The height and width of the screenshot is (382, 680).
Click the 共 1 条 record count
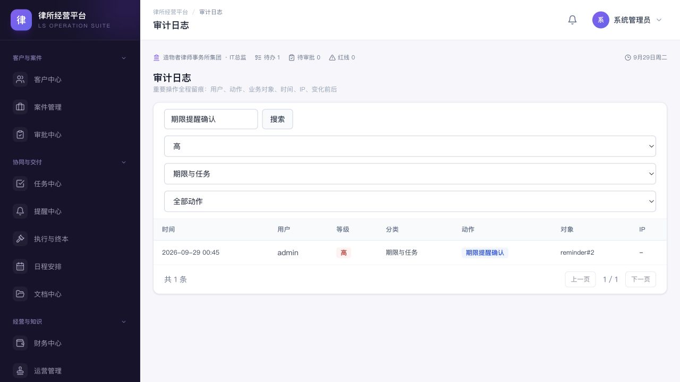pyautogui.click(x=176, y=279)
